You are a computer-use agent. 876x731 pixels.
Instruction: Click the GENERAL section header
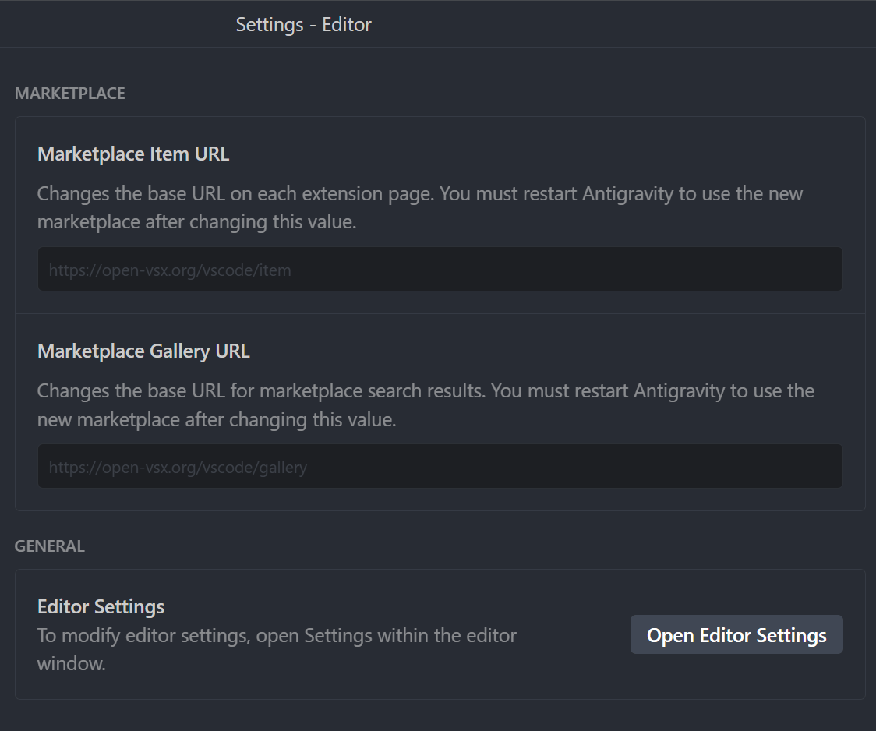pos(49,546)
